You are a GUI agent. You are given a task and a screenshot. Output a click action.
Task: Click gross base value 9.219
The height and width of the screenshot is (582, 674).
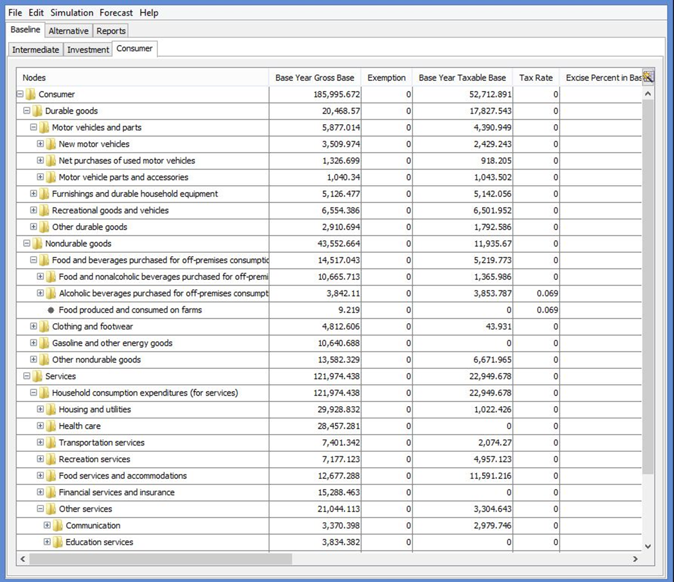point(315,310)
